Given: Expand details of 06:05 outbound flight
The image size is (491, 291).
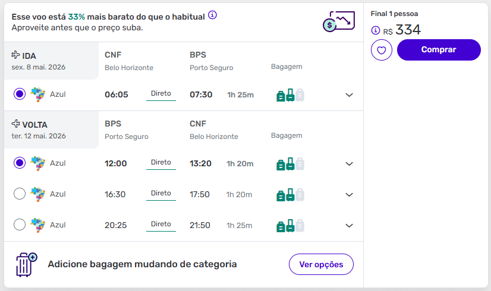Looking at the screenshot, I should tap(350, 95).
